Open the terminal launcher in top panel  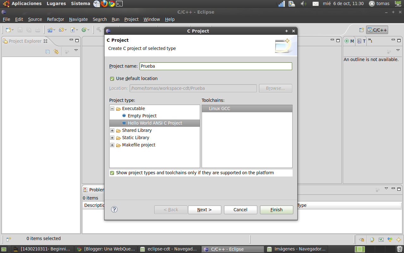pos(119,4)
